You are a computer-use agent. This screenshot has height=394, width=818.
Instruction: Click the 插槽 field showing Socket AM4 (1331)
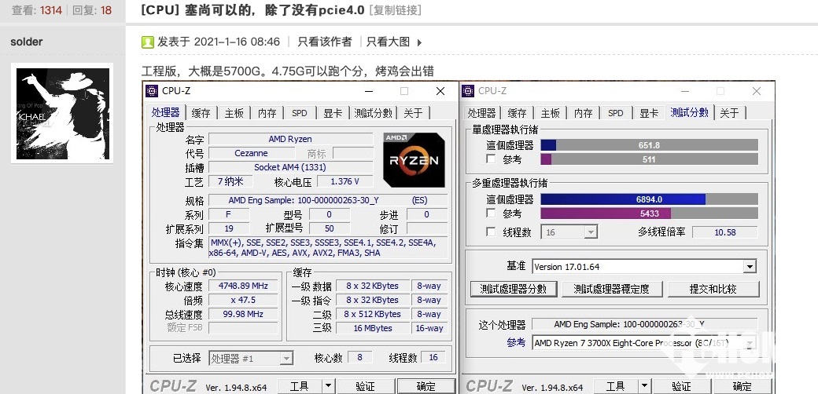tap(290, 167)
